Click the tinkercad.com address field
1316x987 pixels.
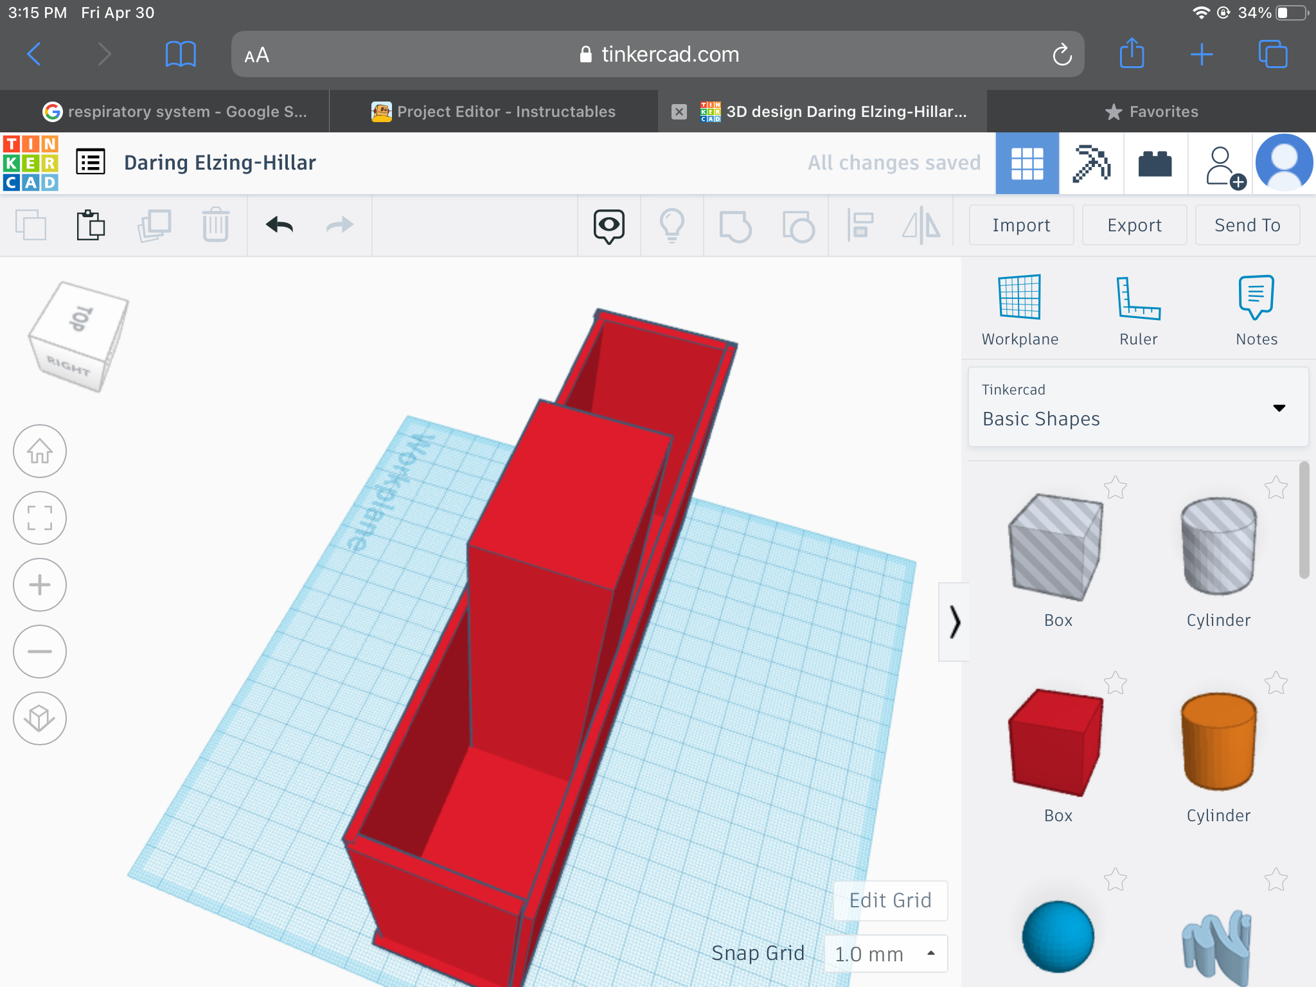tap(658, 55)
